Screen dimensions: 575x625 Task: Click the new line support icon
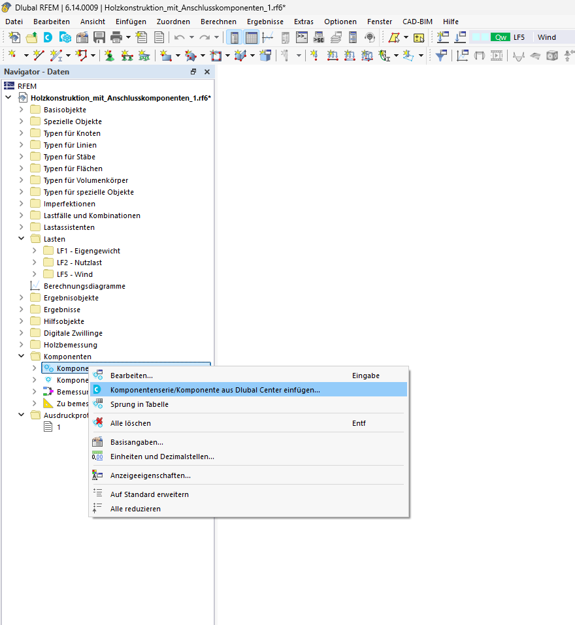coord(127,55)
